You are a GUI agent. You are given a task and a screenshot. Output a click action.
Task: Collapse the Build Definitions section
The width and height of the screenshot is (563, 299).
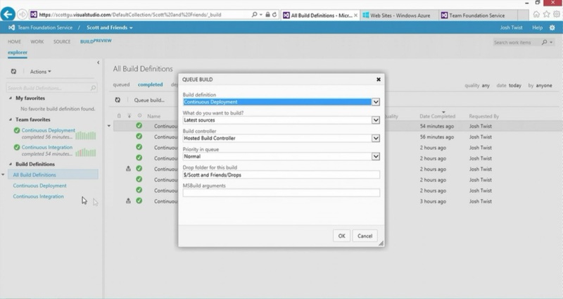tap(11, 164)
